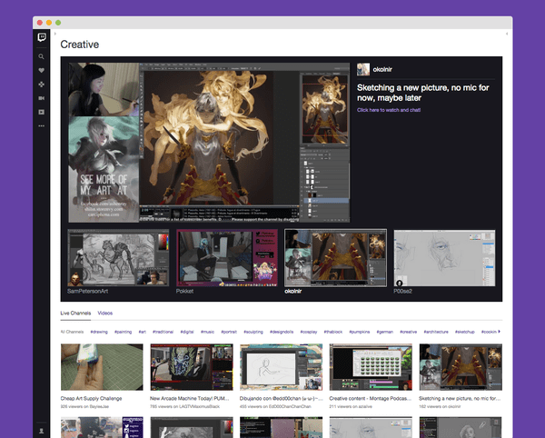Click the camera Channels icon in the sidebar
The width and height of the screenshot is (545, 438).
pyautogui.click(x=42, y=97)
